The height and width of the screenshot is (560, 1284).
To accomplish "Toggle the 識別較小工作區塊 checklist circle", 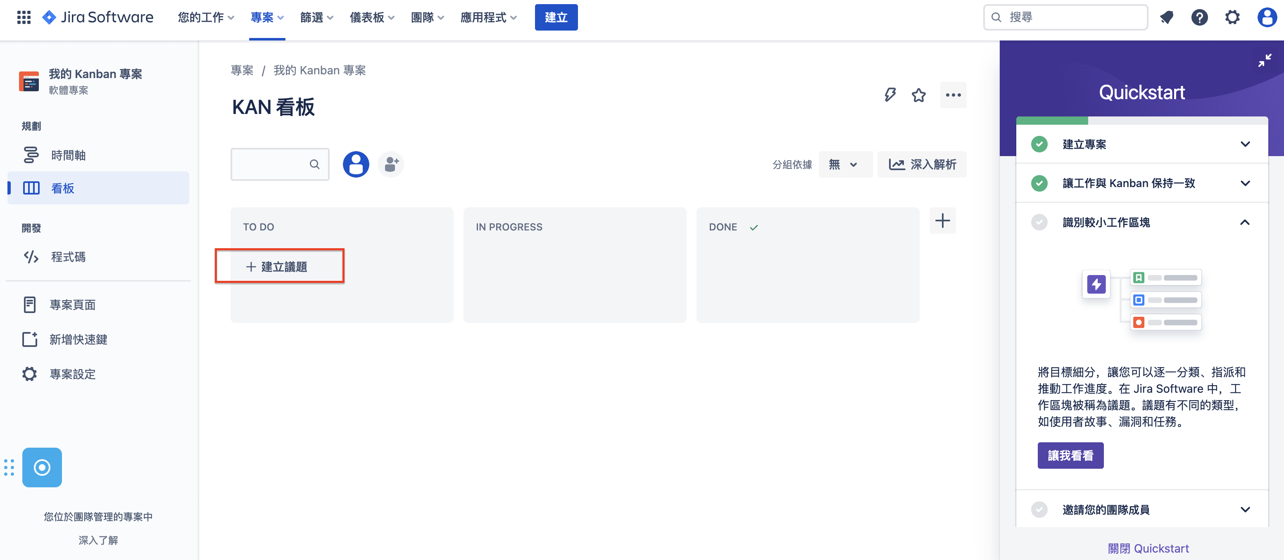I will [x=1039, y=222].
